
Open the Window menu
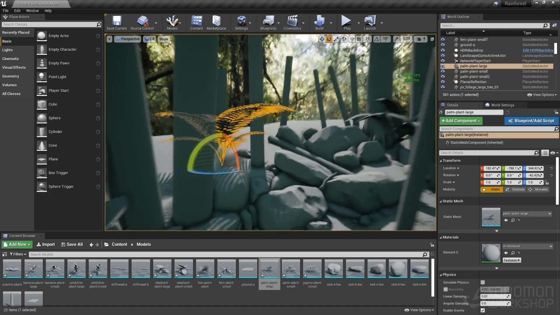tap(32, 11)
